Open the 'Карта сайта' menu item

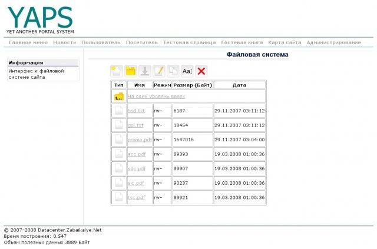pyautogui.click(x=285, y=42)
